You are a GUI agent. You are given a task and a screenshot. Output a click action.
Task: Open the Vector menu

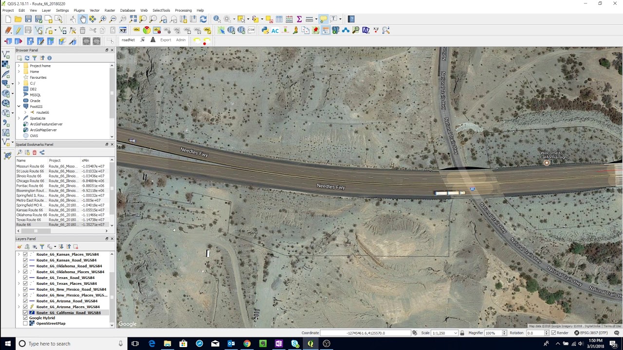[94, 10]
